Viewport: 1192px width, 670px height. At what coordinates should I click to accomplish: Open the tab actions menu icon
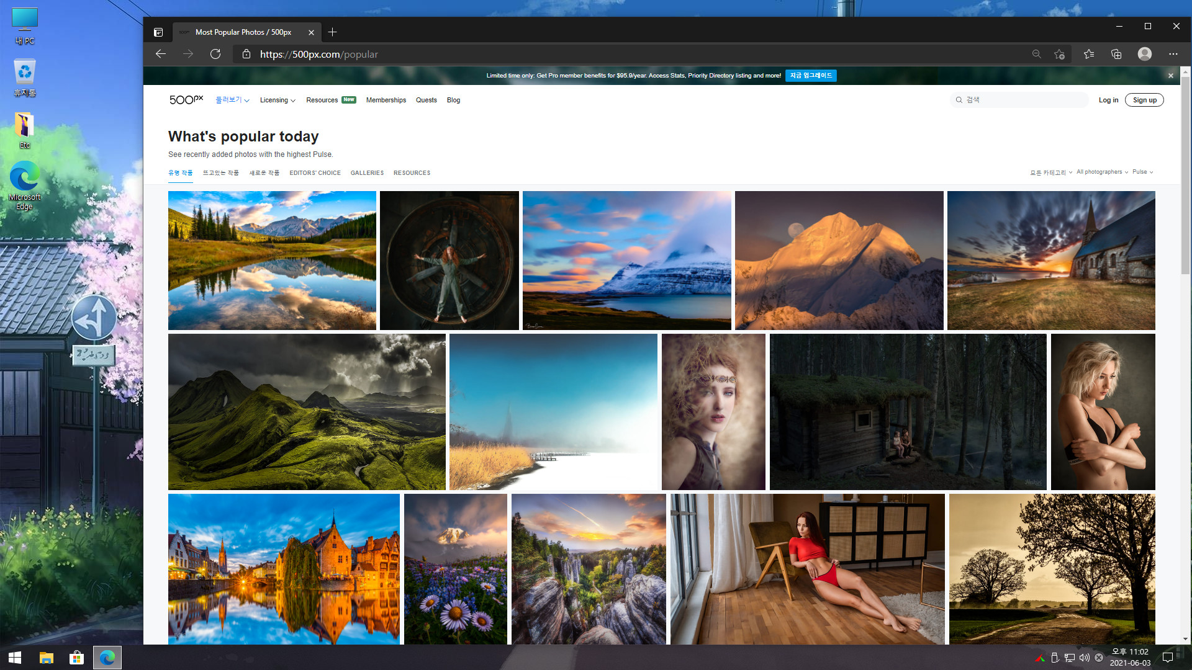(x=158, y=32)
